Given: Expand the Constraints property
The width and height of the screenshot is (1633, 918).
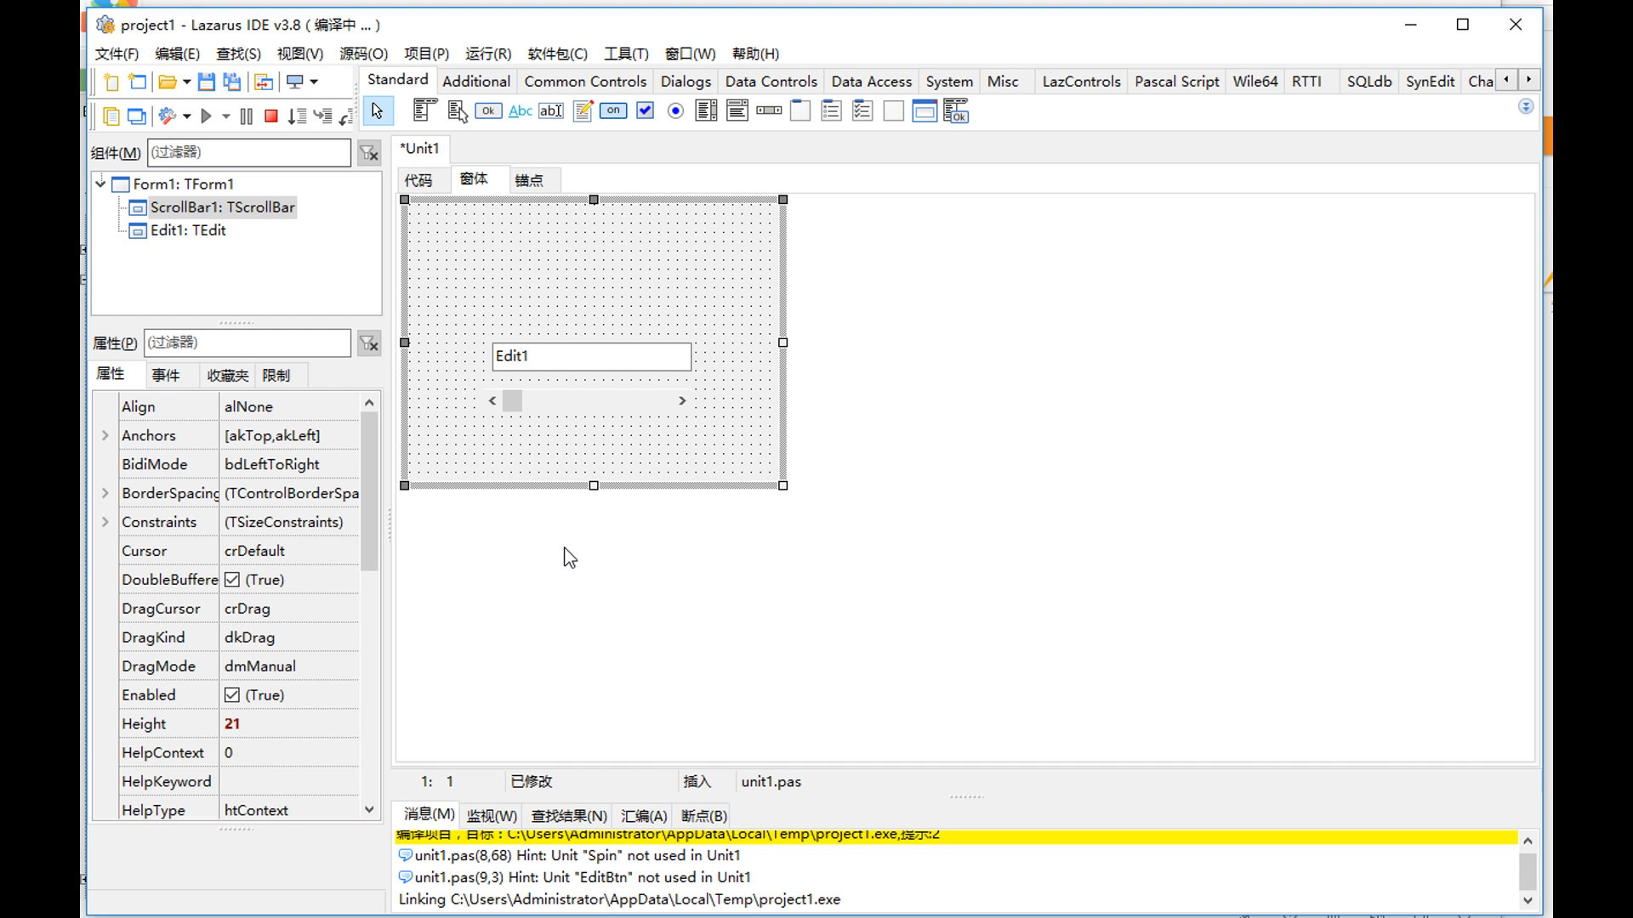Looking at the screenshot, I should pos(105,522).
